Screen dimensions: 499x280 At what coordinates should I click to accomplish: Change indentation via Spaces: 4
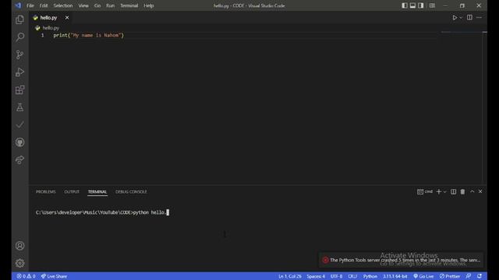pos(316,276)
